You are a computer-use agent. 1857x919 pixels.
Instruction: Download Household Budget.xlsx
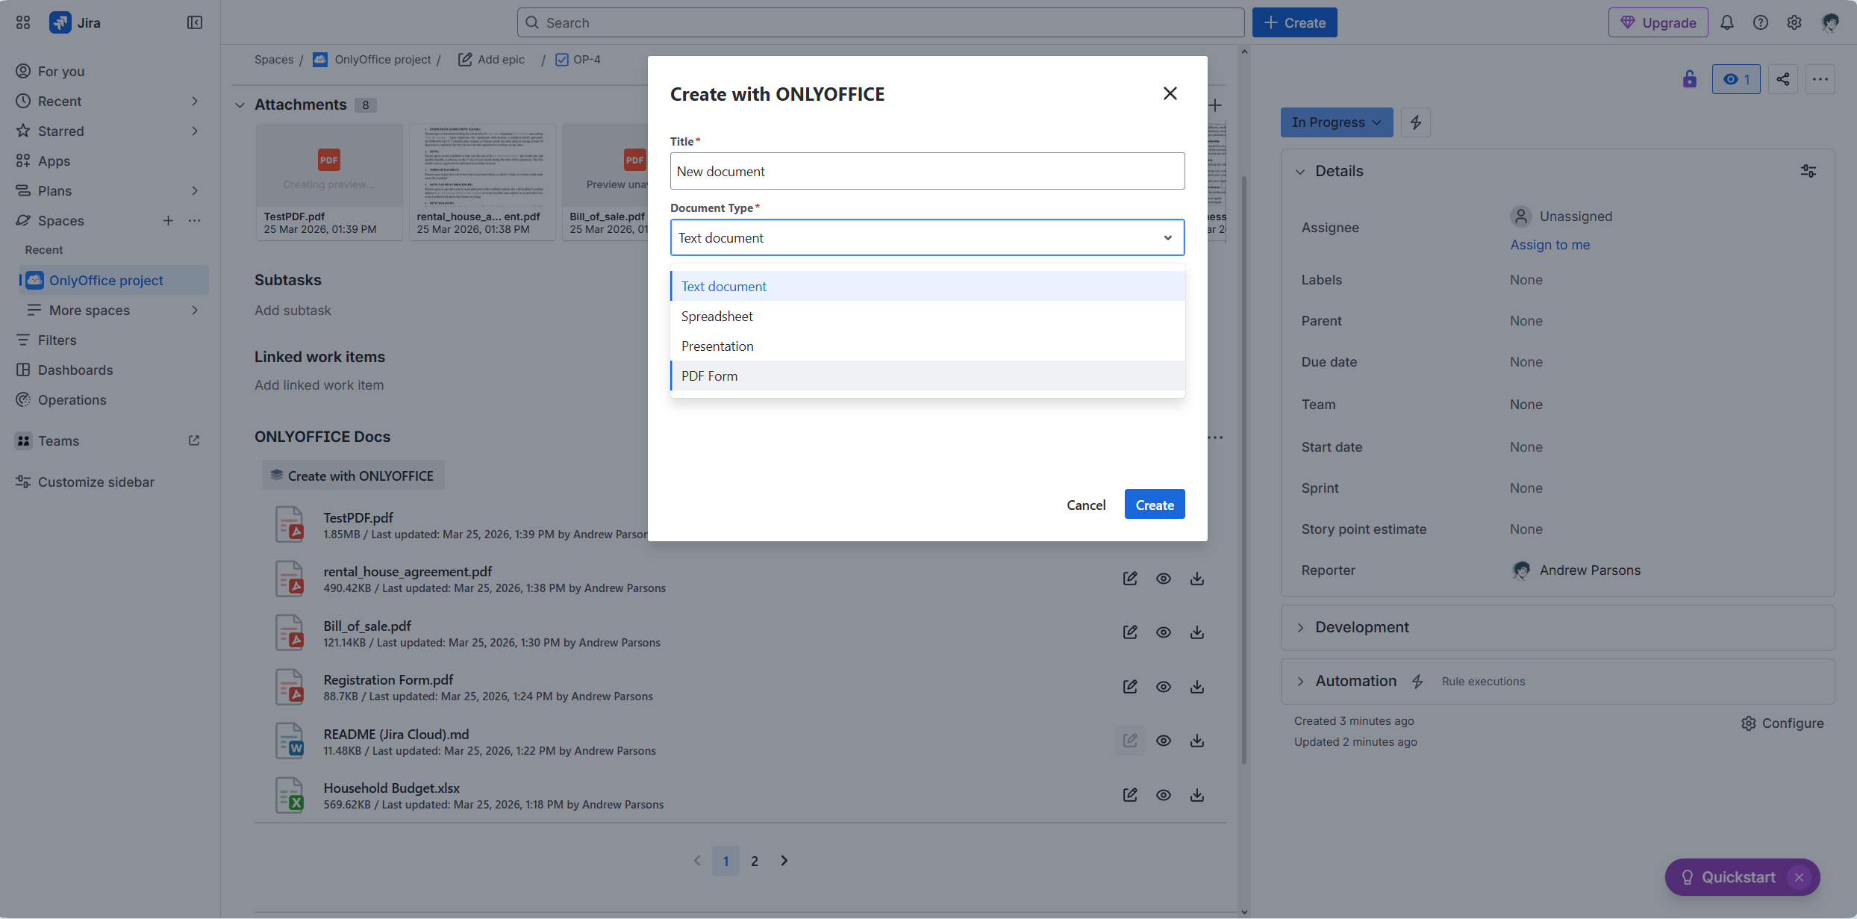(1196, 794)
